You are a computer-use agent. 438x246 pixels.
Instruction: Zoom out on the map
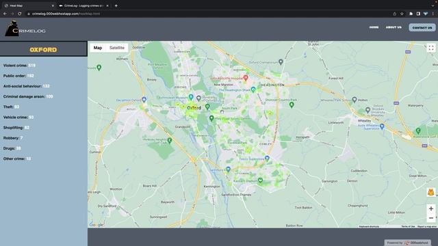pos(431,218)
